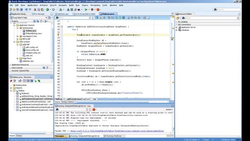Image resolution: width=250 pixels, height=141 pixels.
Task: Select deleteCurrentRowFrom method in Structure panel
Action: [36, 102]
